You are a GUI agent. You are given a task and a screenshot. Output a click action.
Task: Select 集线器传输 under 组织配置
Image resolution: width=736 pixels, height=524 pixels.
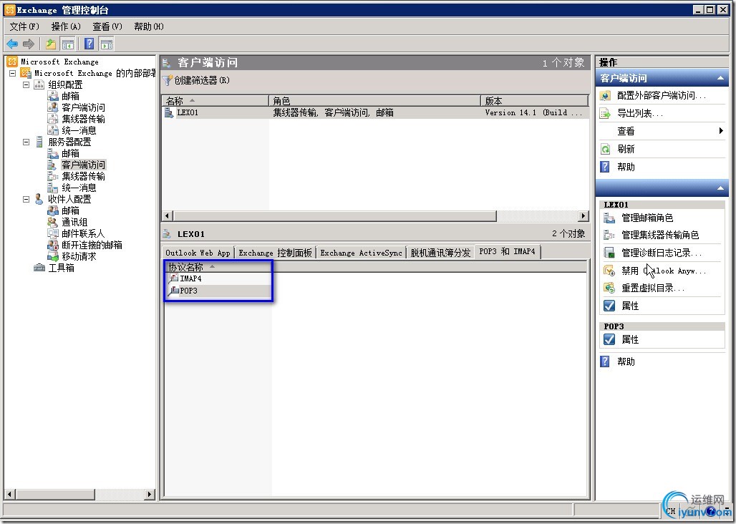[x=83, y=119]
